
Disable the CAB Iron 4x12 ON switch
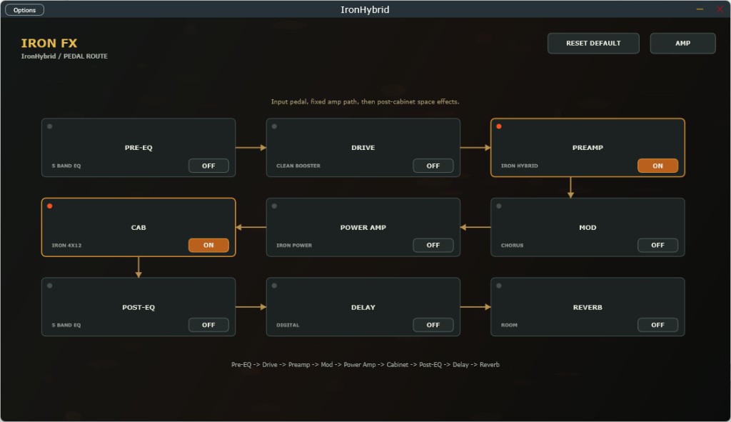tap(208, 245)
